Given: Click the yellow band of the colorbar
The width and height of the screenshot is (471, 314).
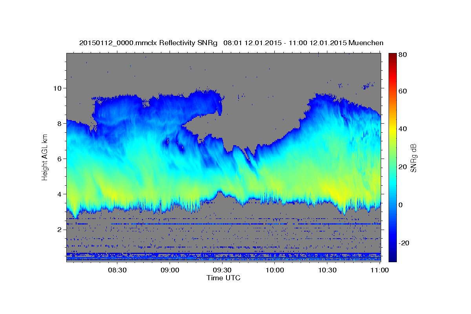Looking at the screenshot, I should pos(392,129).
